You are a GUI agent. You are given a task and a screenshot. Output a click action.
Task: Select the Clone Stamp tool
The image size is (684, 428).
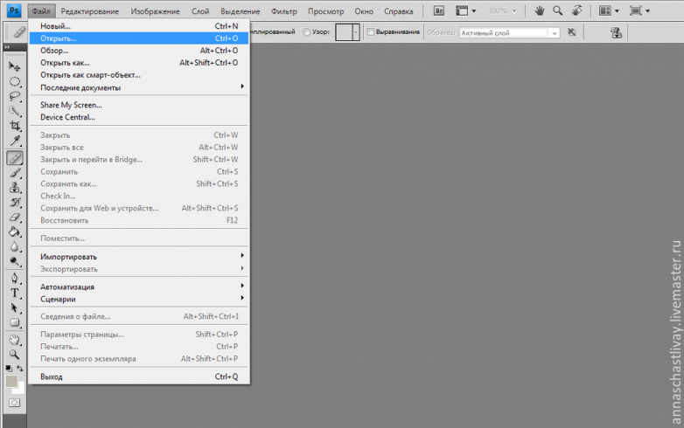[14, 188]
